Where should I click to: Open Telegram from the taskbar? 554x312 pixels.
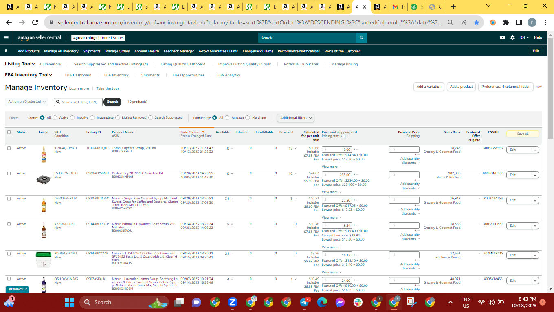[x=304, y=302]
